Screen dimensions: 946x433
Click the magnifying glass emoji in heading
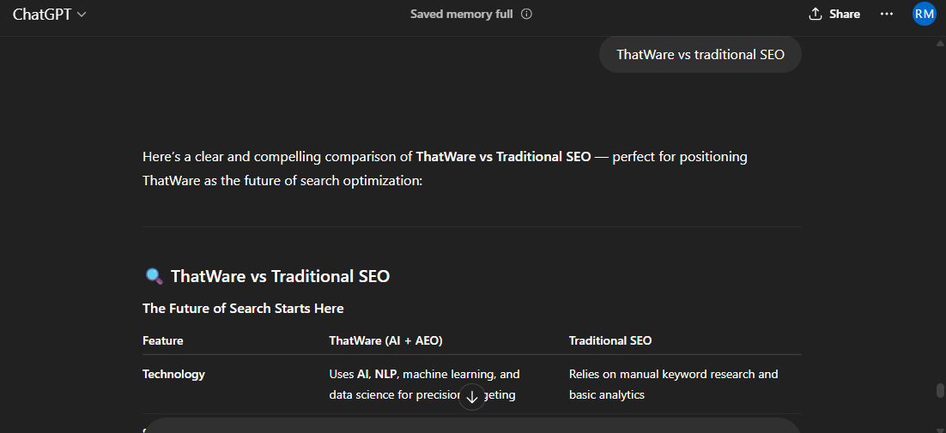coord(155,276)
